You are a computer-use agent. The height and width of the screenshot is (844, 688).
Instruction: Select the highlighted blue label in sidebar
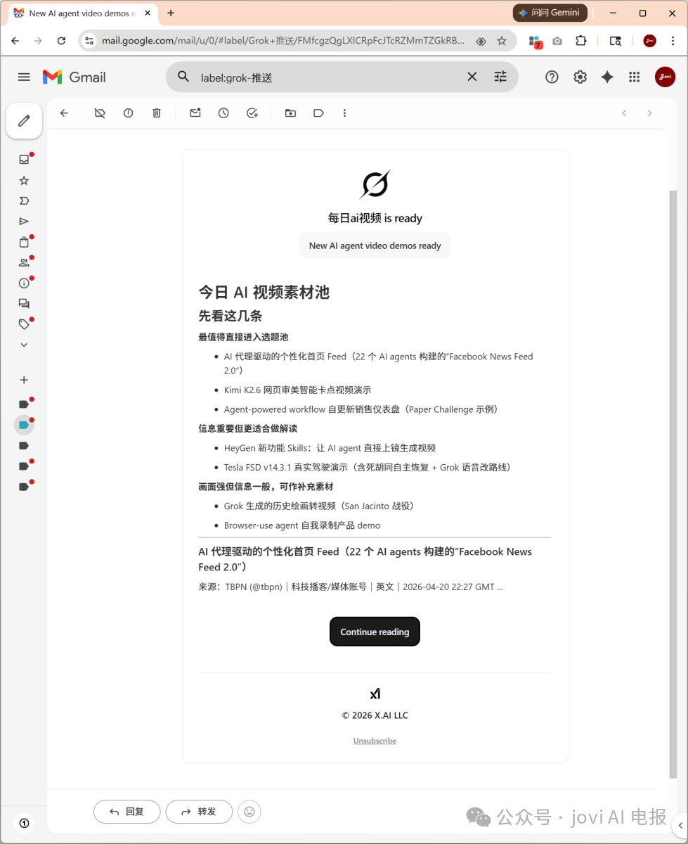coord(24,425)
